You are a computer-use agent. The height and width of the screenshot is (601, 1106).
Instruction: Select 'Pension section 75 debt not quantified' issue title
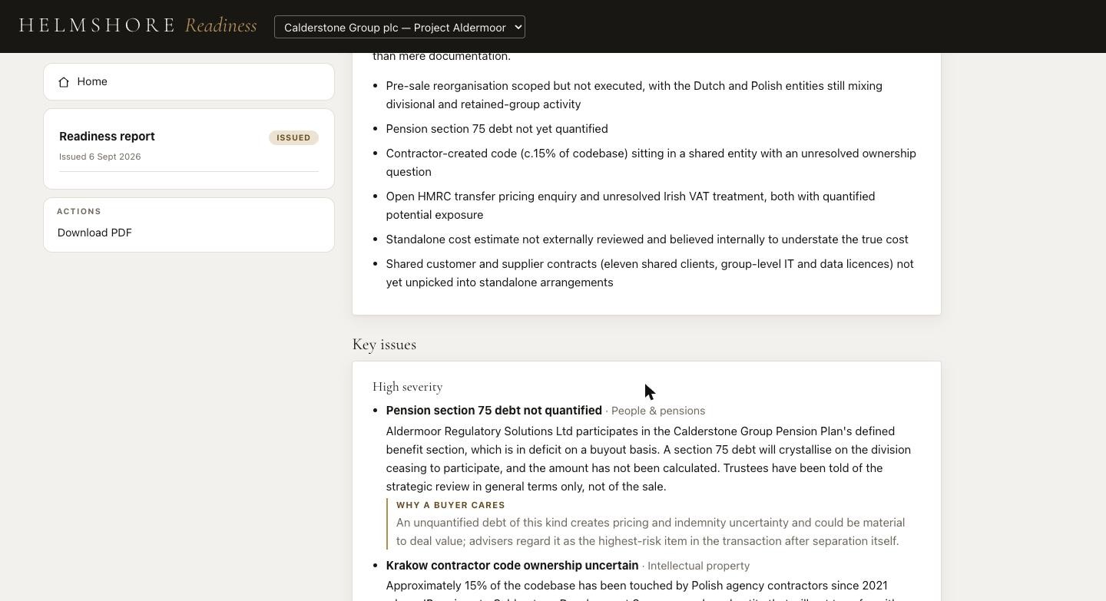[x=494, y=411]
